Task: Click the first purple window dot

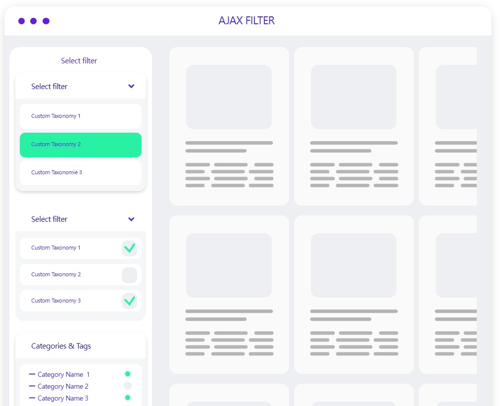Action: (x=21, y=21)
